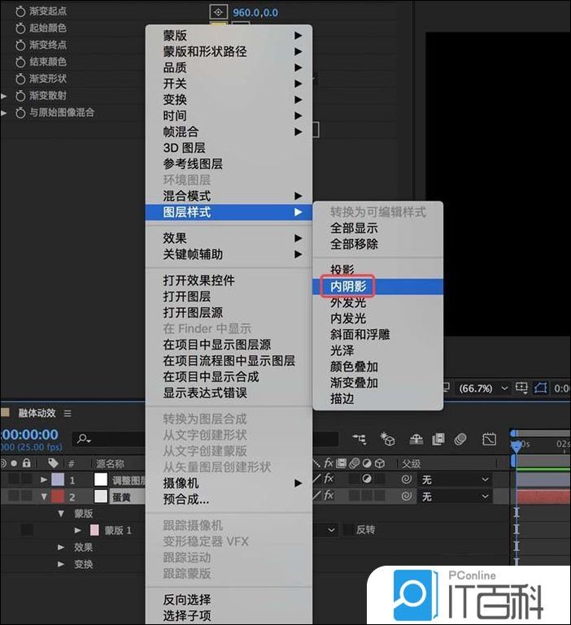Click the crosshair point picker beside 960.0,0.0
Viewport: 571px width, 625px height.
click(218, 12)
